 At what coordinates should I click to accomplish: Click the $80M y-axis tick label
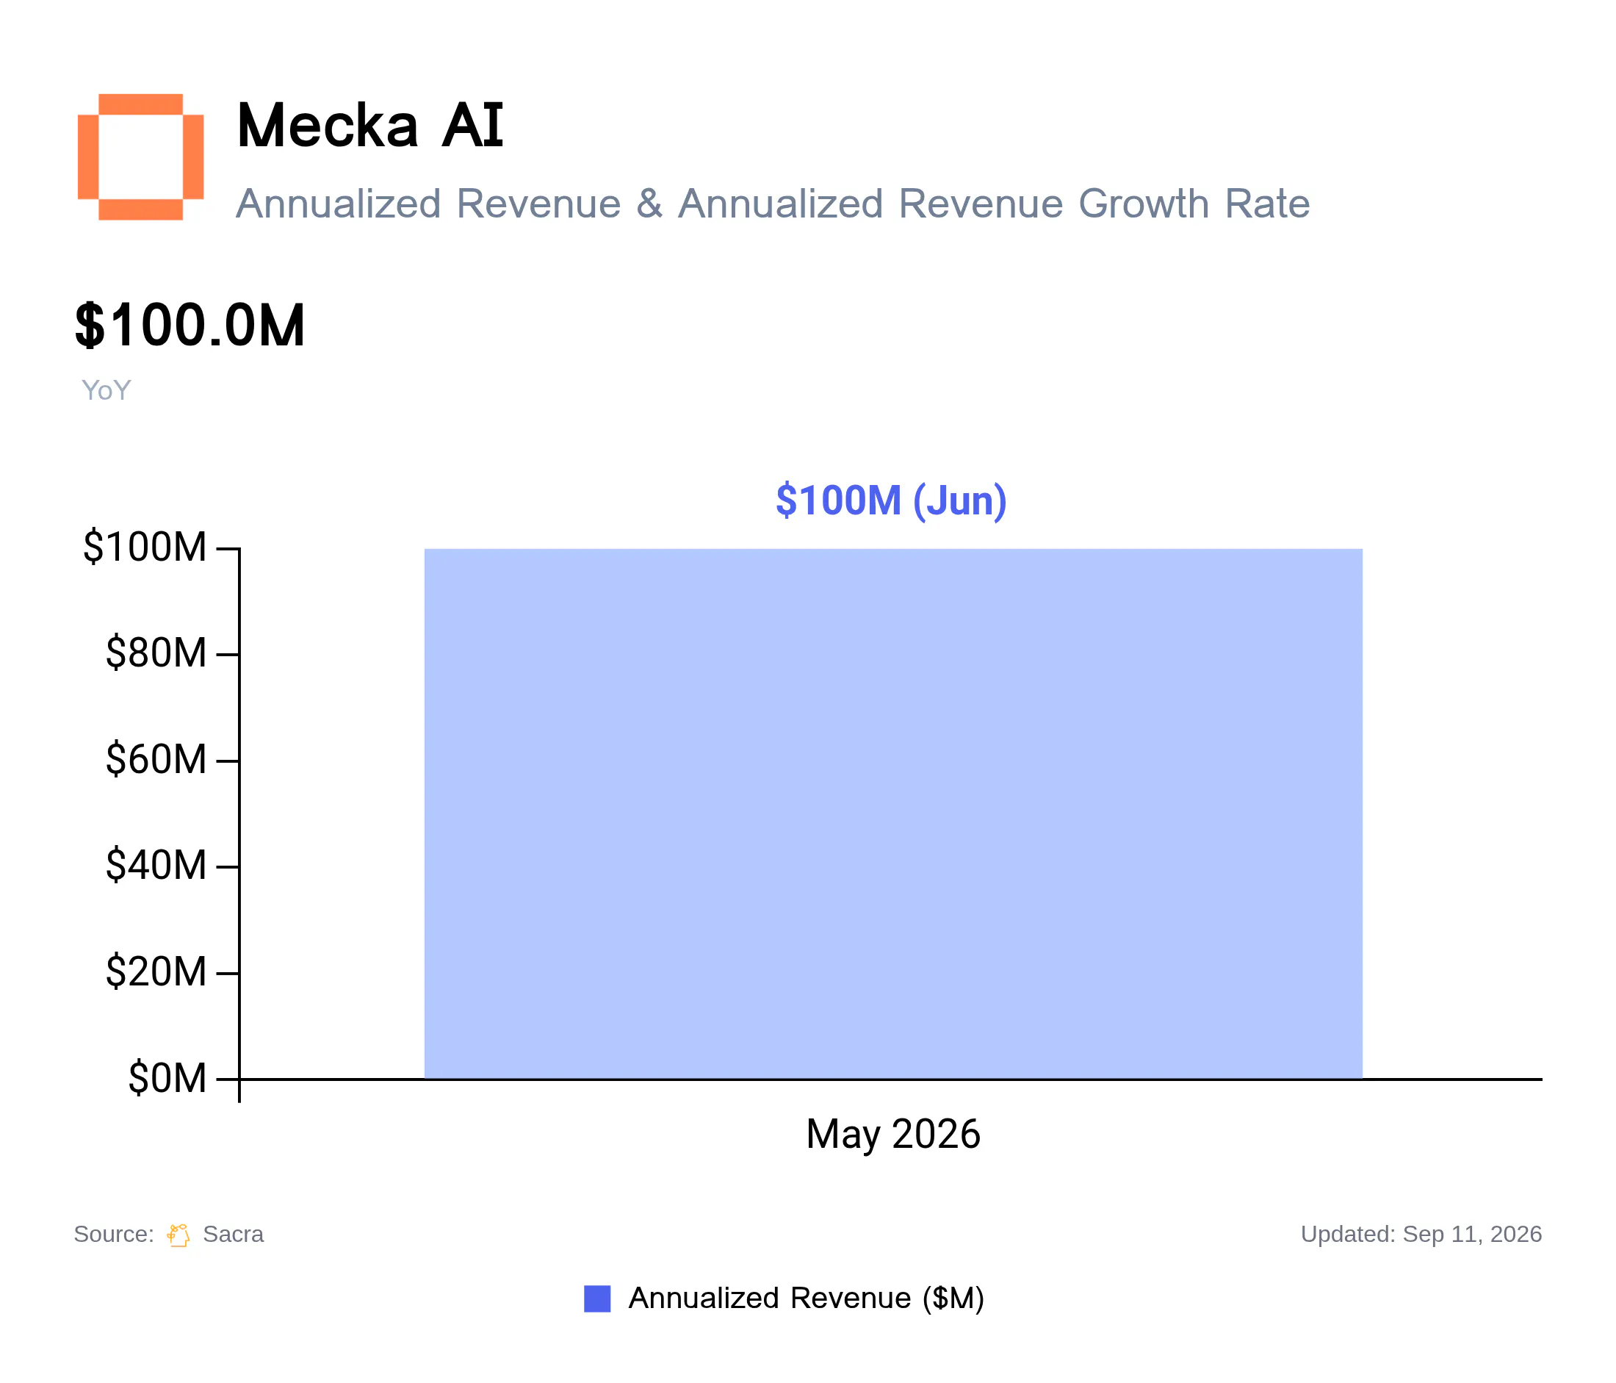(156, 653)
